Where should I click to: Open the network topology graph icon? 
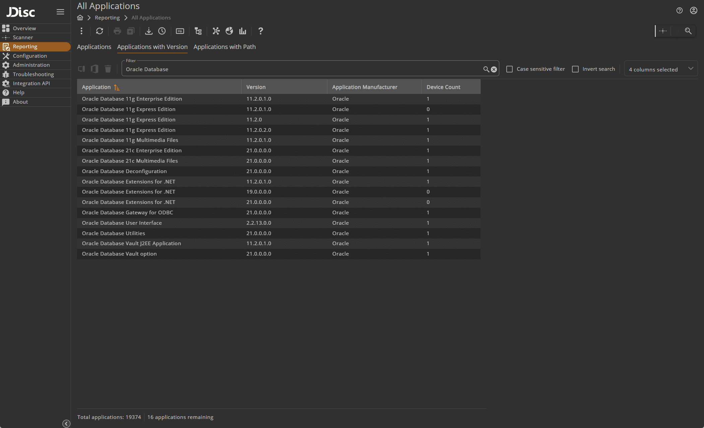click(x=216, y=31)
